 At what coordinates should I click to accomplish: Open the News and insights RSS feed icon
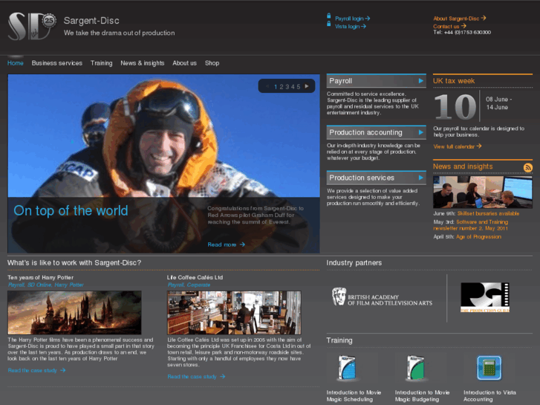tap(527, 167)
